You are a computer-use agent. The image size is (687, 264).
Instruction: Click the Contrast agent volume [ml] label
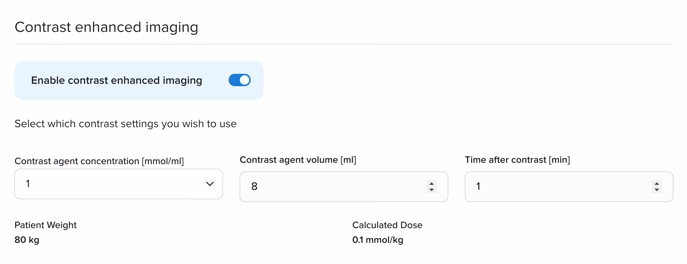(298, 160)
